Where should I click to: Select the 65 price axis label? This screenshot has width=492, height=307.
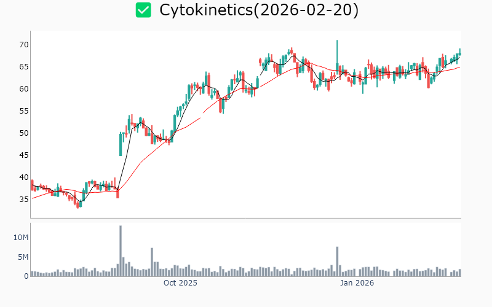click(x=23, y=66)
